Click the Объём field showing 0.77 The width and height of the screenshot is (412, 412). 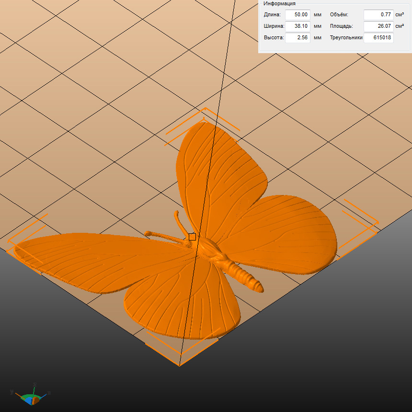click(378, 14)
